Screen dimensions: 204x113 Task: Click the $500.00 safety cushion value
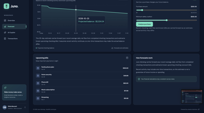tap(194, 17)
